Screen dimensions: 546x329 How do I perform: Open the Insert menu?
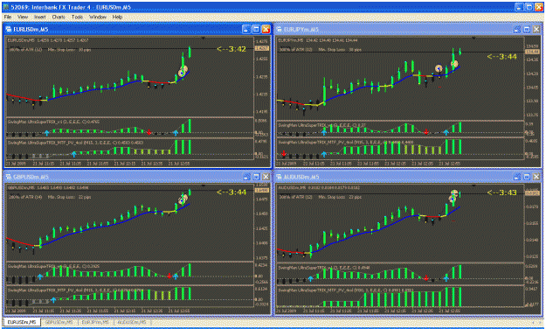pyautogui.click(x=39, y=17)
